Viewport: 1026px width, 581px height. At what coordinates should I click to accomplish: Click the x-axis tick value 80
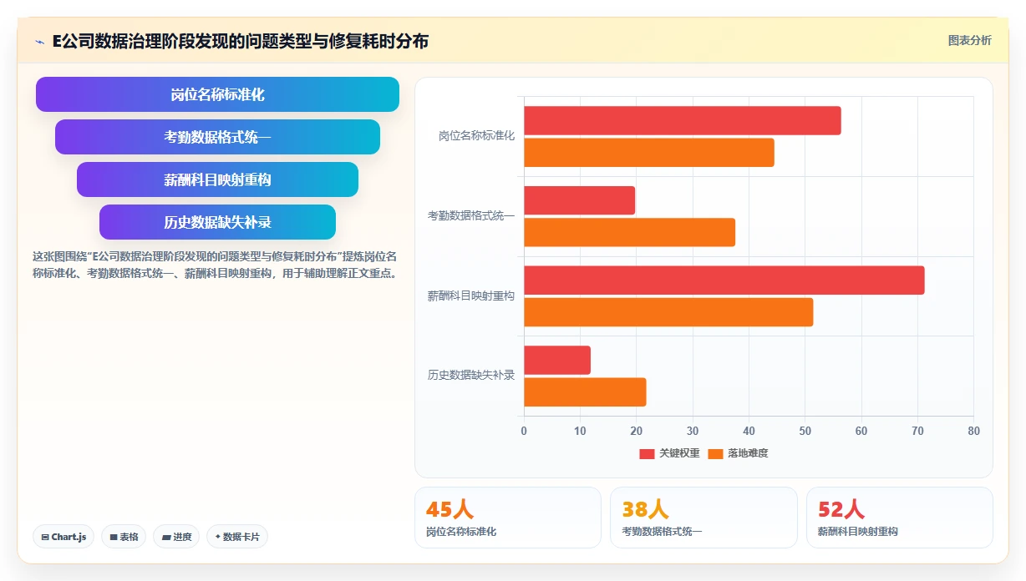973,431
